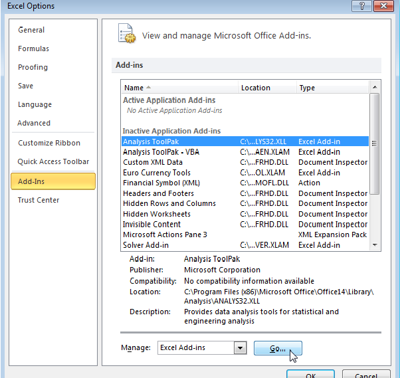Dismiss the dialog with Cancel
Image resolution: width=400 pixels, height=378 pixels.
tap(366, 375)
